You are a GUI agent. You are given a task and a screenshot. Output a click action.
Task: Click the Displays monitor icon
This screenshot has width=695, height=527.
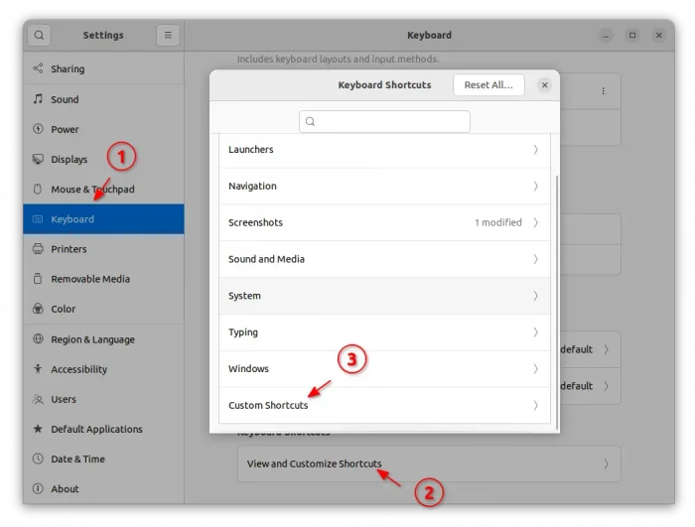(38, 159)
